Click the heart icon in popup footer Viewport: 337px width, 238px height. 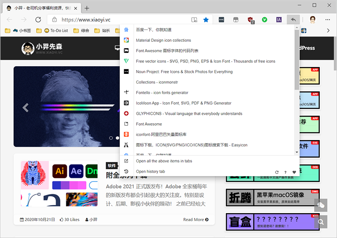pos(294,172)
